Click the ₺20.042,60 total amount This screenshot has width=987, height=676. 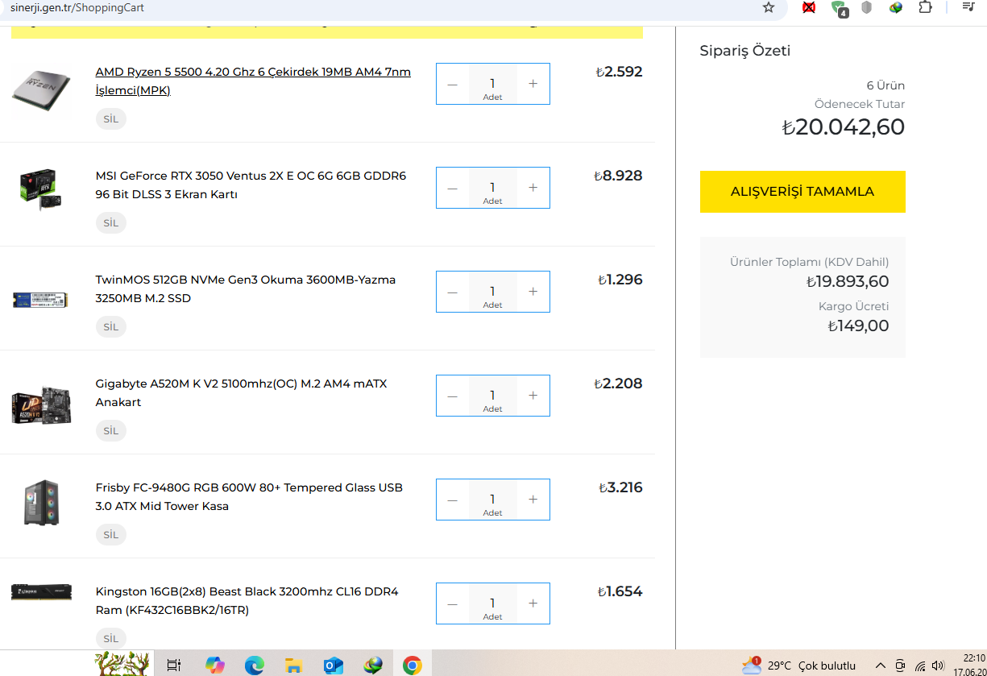844,127
